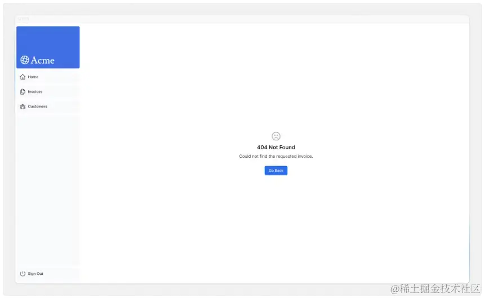Viewport: 484px width, 298px height.
Task: Click the sad face icon
Action: click(x=276, y=136)
